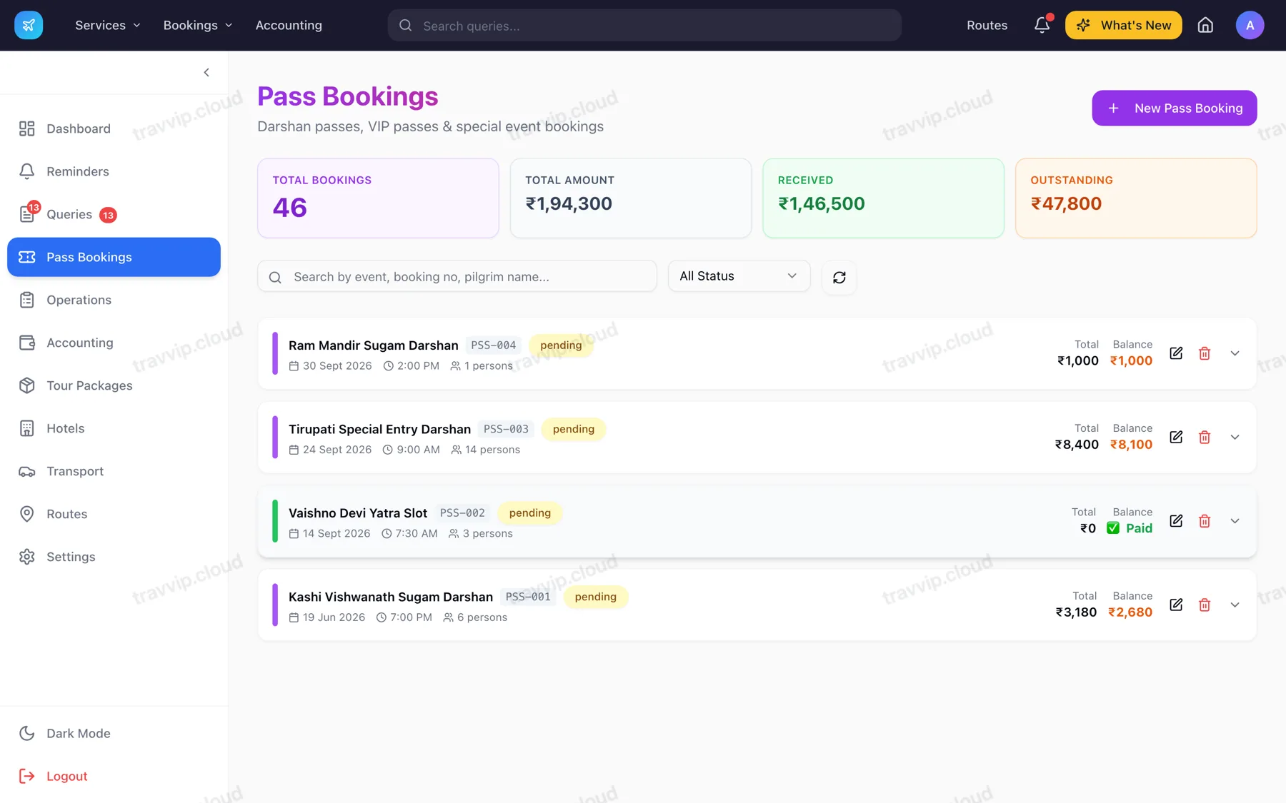The width and height of the screenshot is (1286, 803).
Task: Expand the Kashi Vishwanath Sugam Darshan row
Action: point(1235,605)
